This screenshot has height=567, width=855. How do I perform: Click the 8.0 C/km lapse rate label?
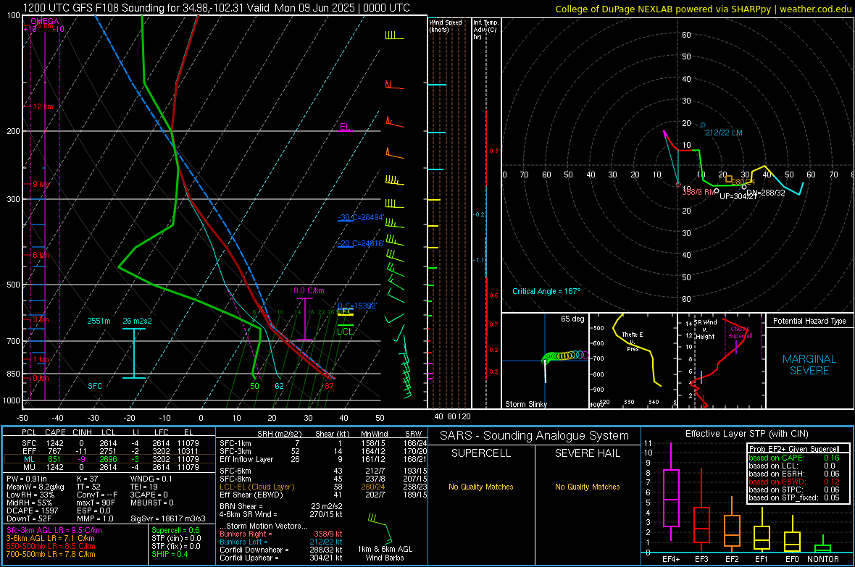pyautogui.click(x=309, y=290)
